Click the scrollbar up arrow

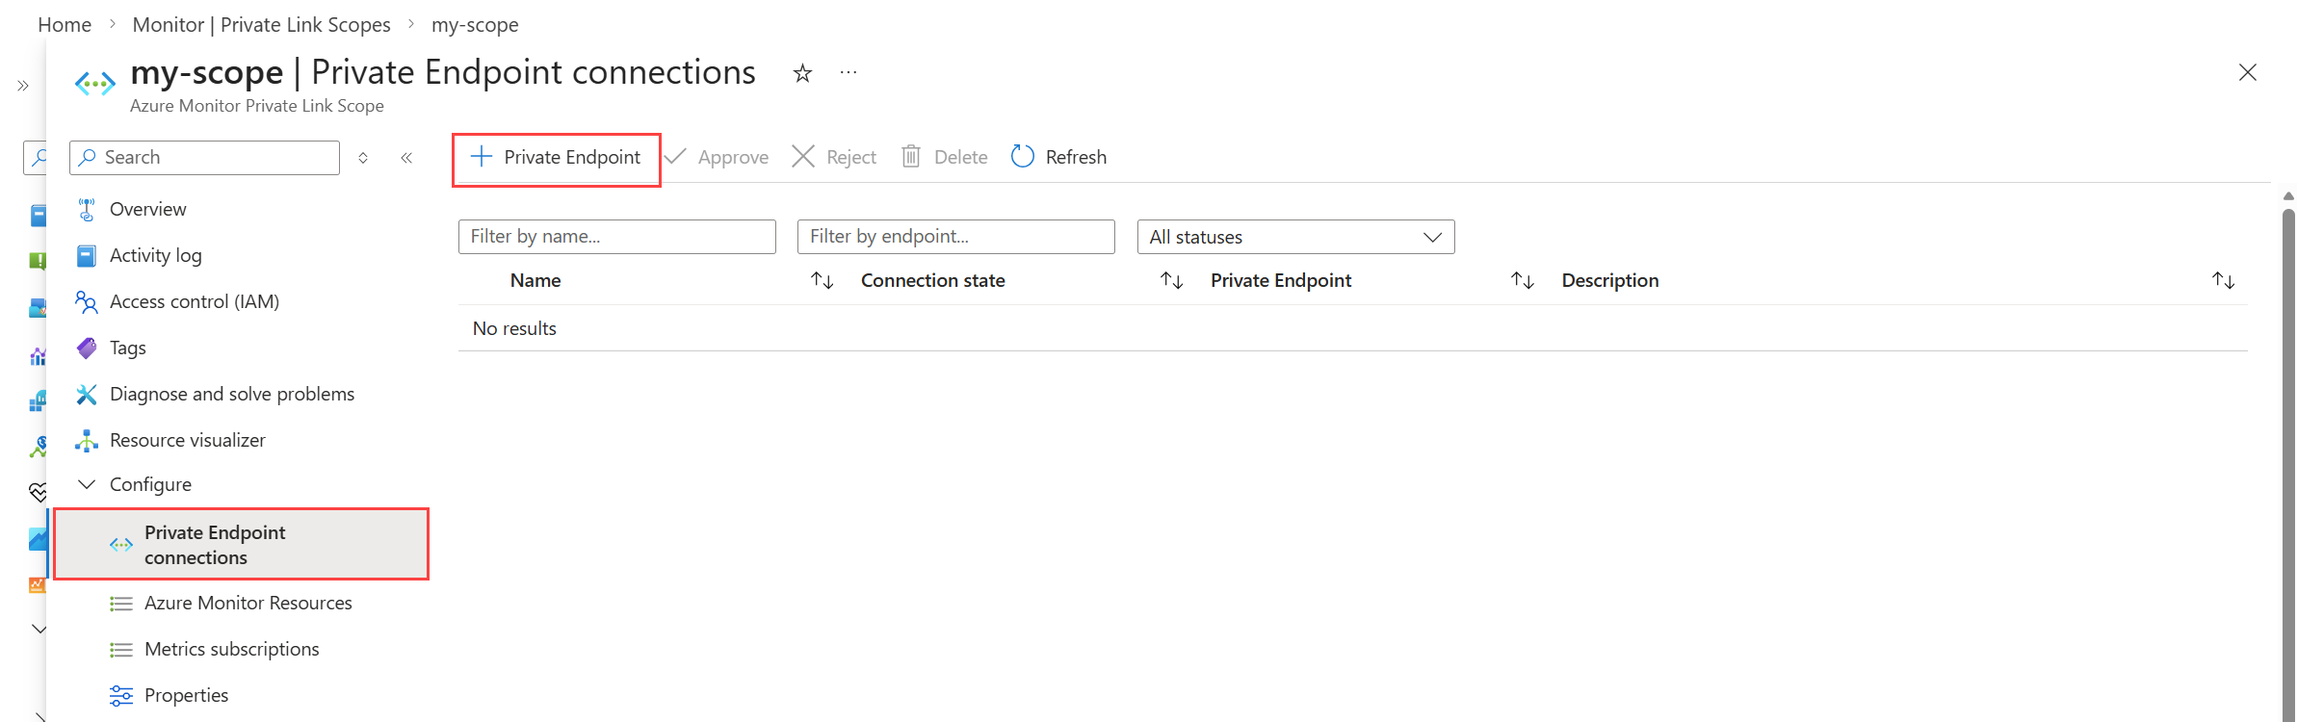click(2288, 196)
